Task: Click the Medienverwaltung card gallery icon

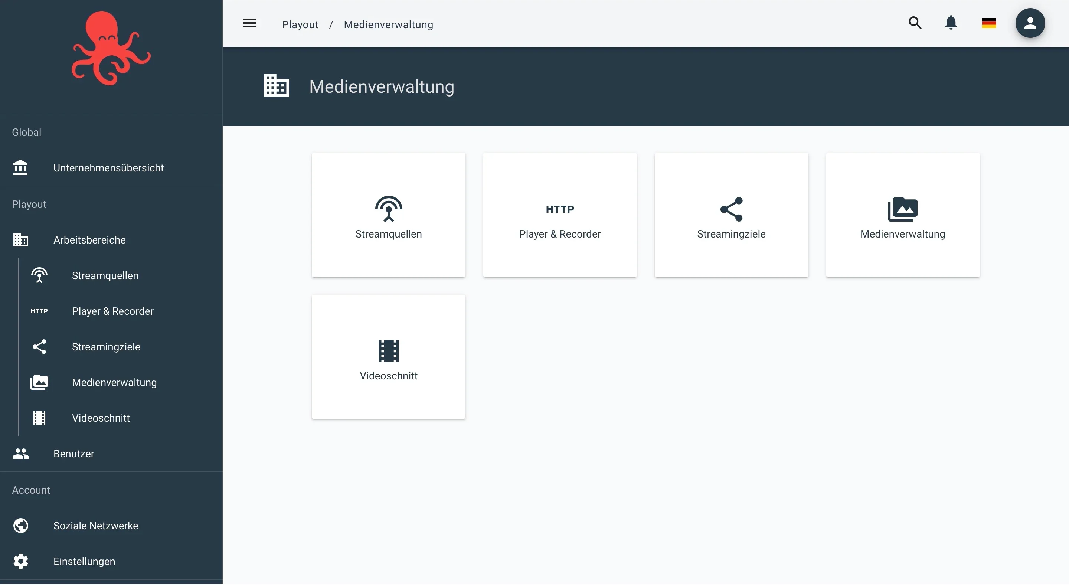Action: pyautogui.click(x=902, y=209)
